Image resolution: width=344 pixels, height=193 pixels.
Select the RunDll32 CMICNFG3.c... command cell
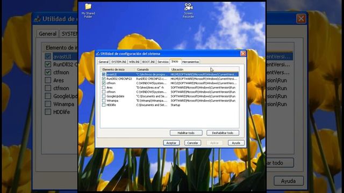(x=152, y=79)
